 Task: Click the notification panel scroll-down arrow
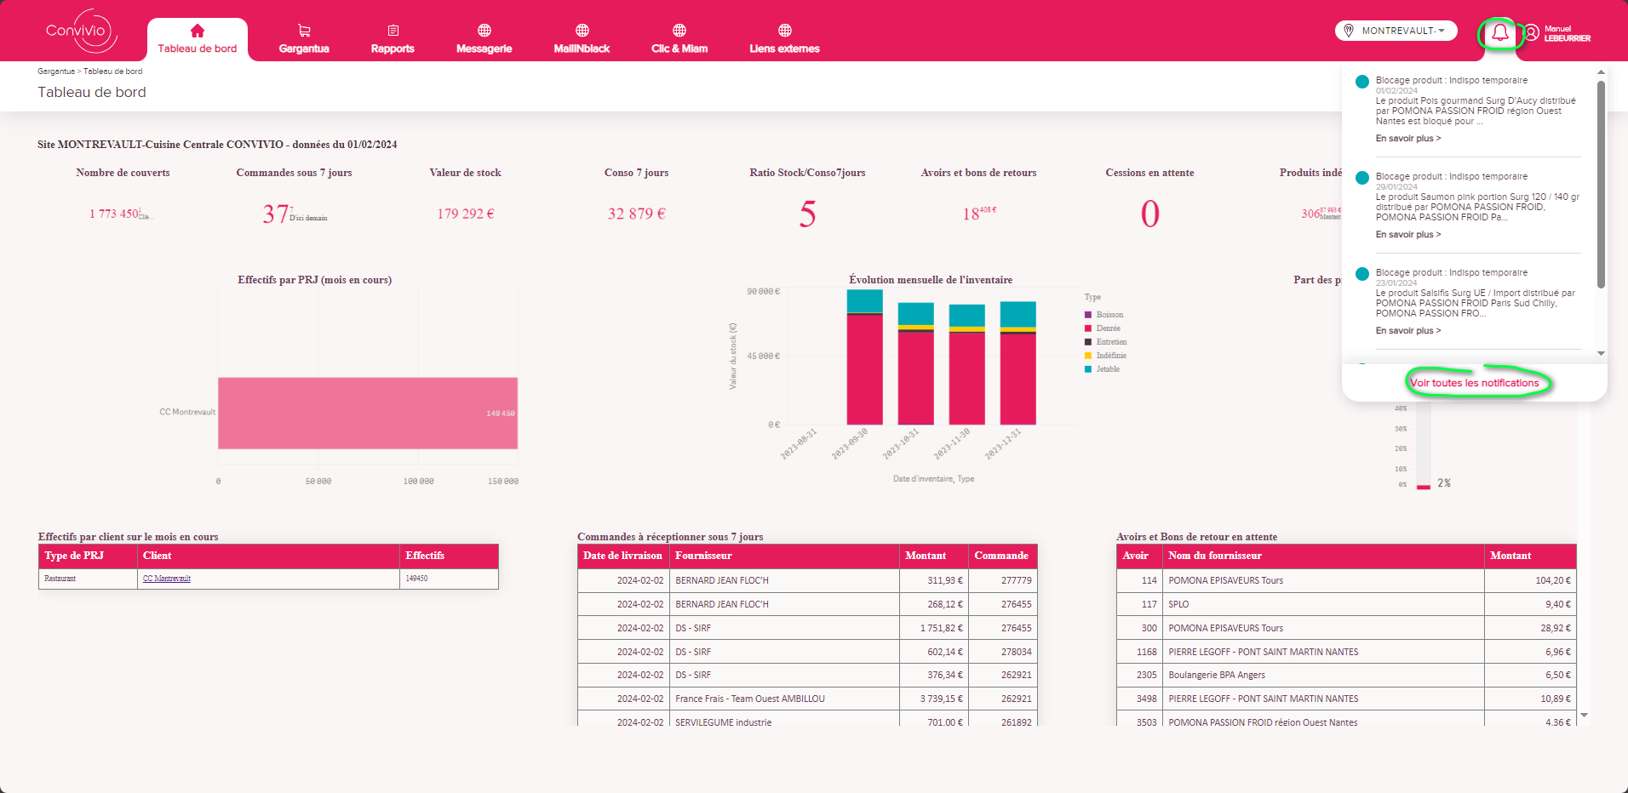pos(1601,353)
